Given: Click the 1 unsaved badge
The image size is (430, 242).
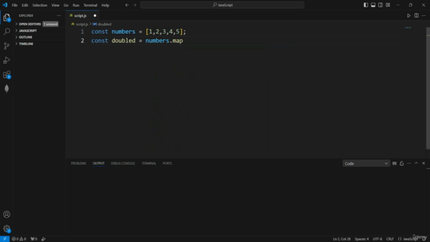Looking at the screenshot, I should [50, 24].
